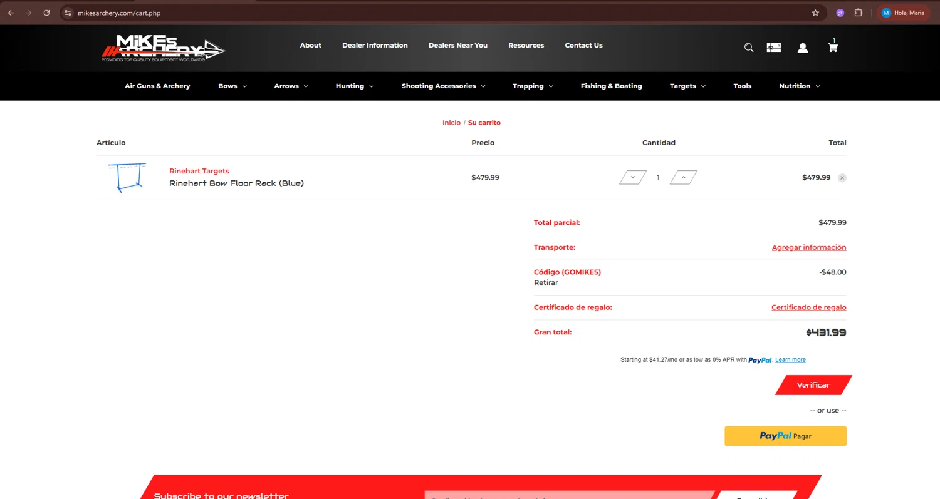Open Dealer Information page

click(375, 45)
